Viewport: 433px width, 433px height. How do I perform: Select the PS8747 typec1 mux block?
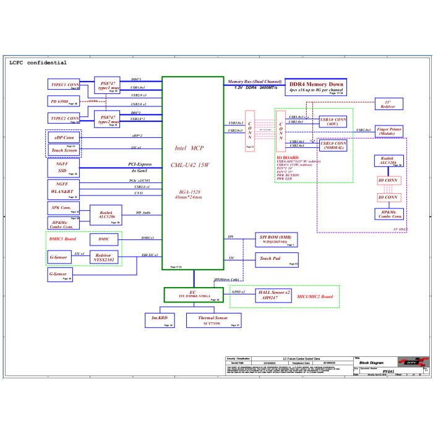pos(107,85)
